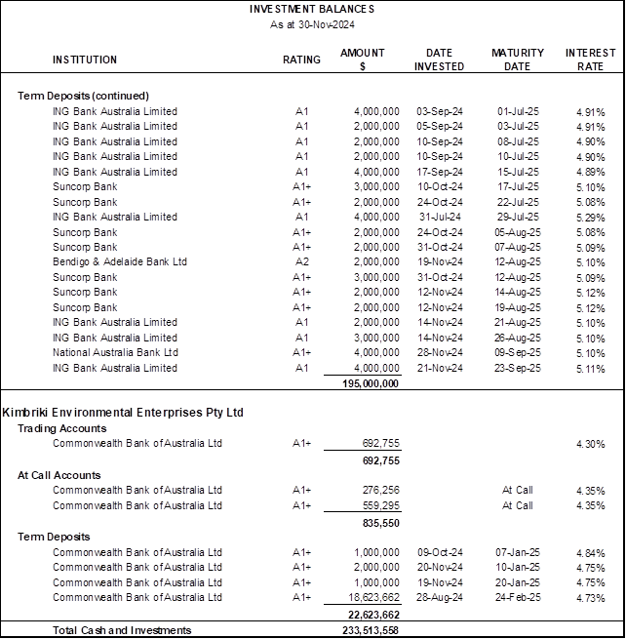Click the INSTITUTION column header
This screenshot has height=639, width=626.
[85, 60]
